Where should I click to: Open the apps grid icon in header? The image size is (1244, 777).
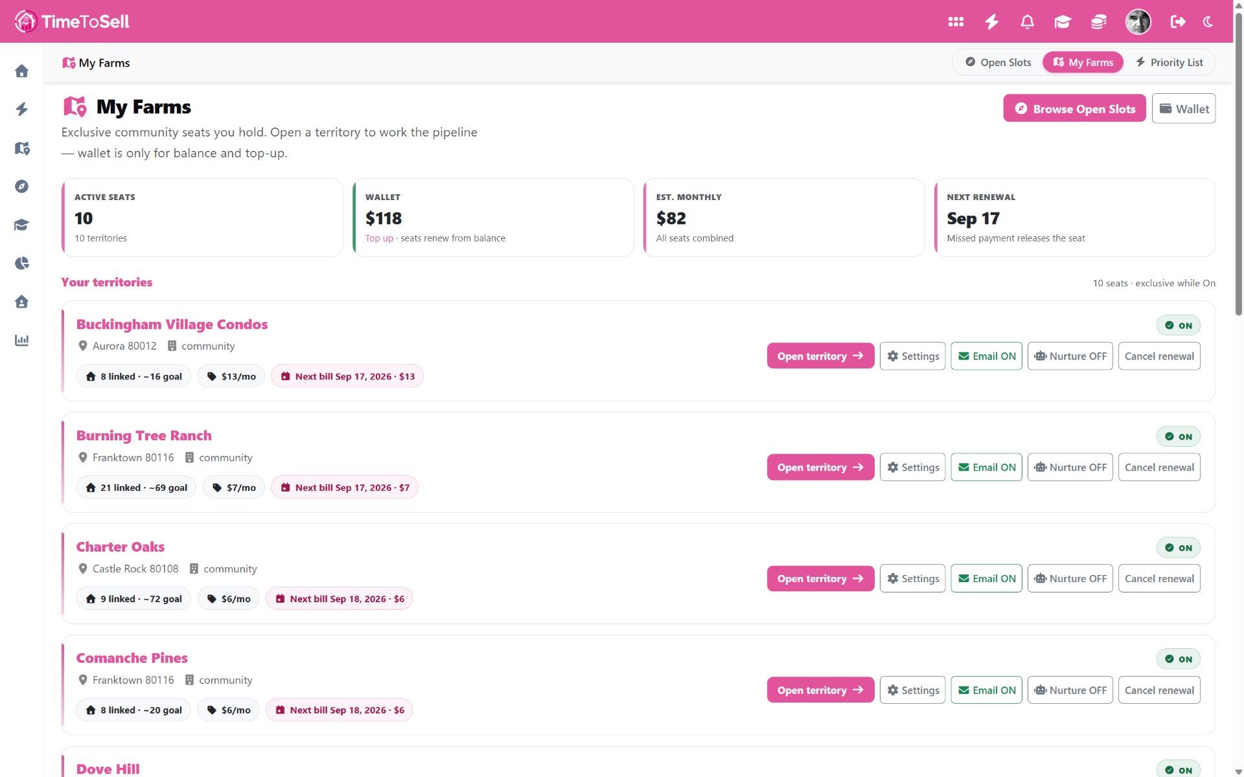coord(956,21)
